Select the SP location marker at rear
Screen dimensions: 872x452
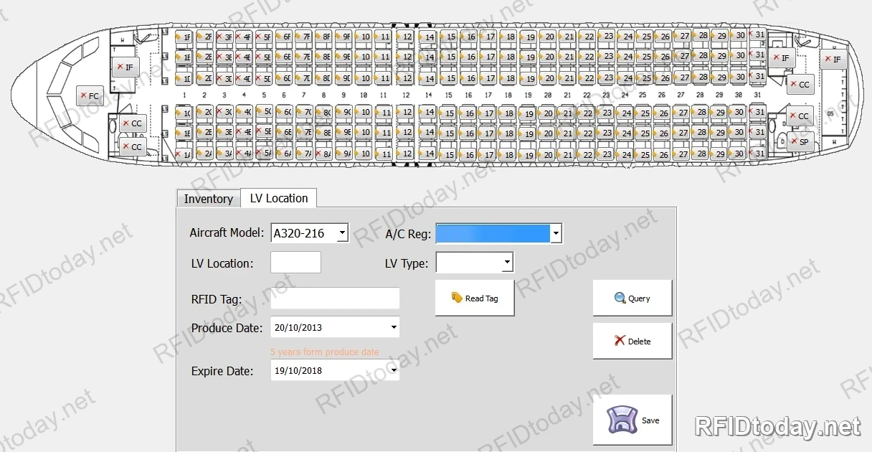(800, 141)
